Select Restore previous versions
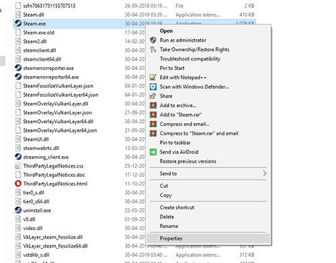336x263 pixels. pyautogui.click(x=188, y=161)
